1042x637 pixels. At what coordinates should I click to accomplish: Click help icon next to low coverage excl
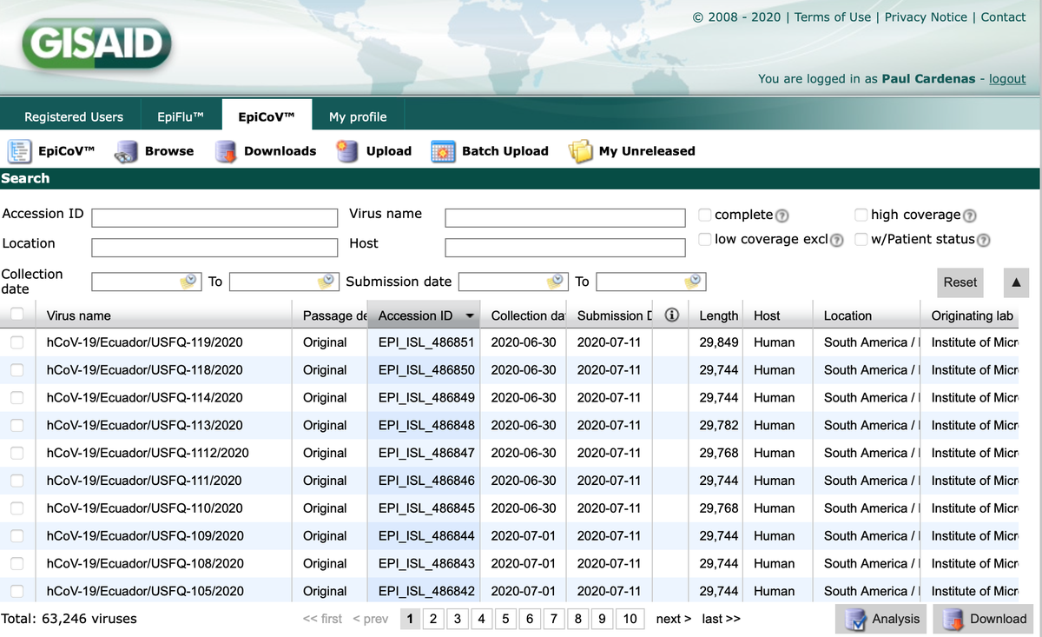(x=837, y=240)
